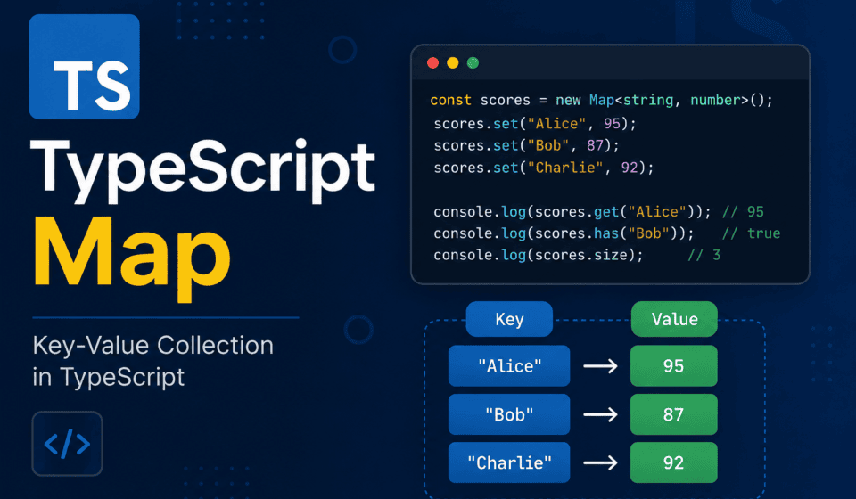Click the scores.set("Alice", 95) code line
The width and height of the screenshot is (856, 499).
point(535,124)
